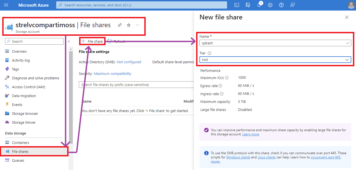Open the Tier dropdown showing Hot
The width and height of the screenshot is (356, 170).
[x=275, y=60]
